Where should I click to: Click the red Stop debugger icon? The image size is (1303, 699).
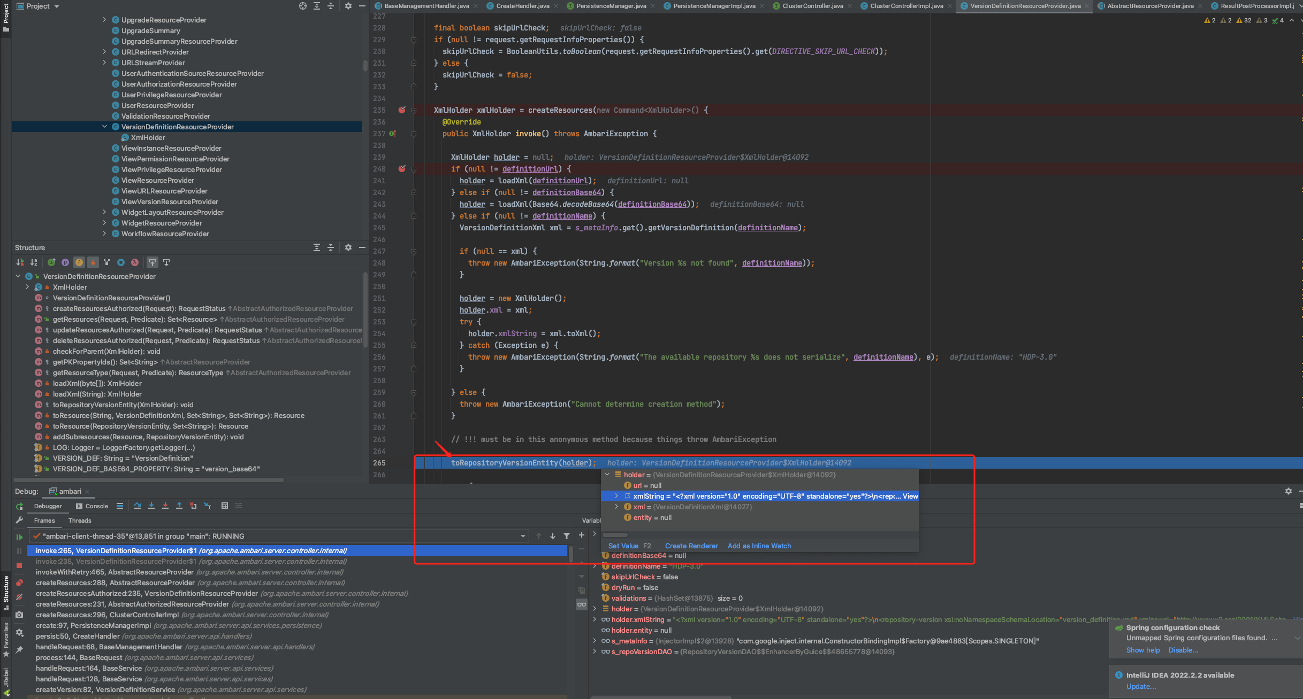click(19, 565)
